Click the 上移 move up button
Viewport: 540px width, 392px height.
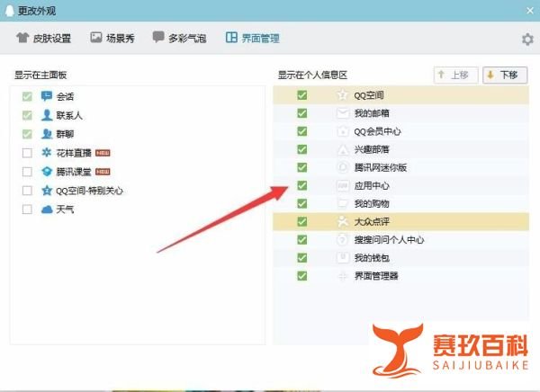pyautogui.click(x=455, y=75)
